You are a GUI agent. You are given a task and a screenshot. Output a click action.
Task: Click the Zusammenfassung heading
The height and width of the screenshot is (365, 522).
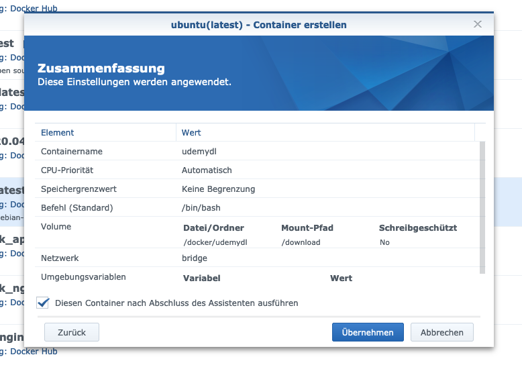point(101,68)
